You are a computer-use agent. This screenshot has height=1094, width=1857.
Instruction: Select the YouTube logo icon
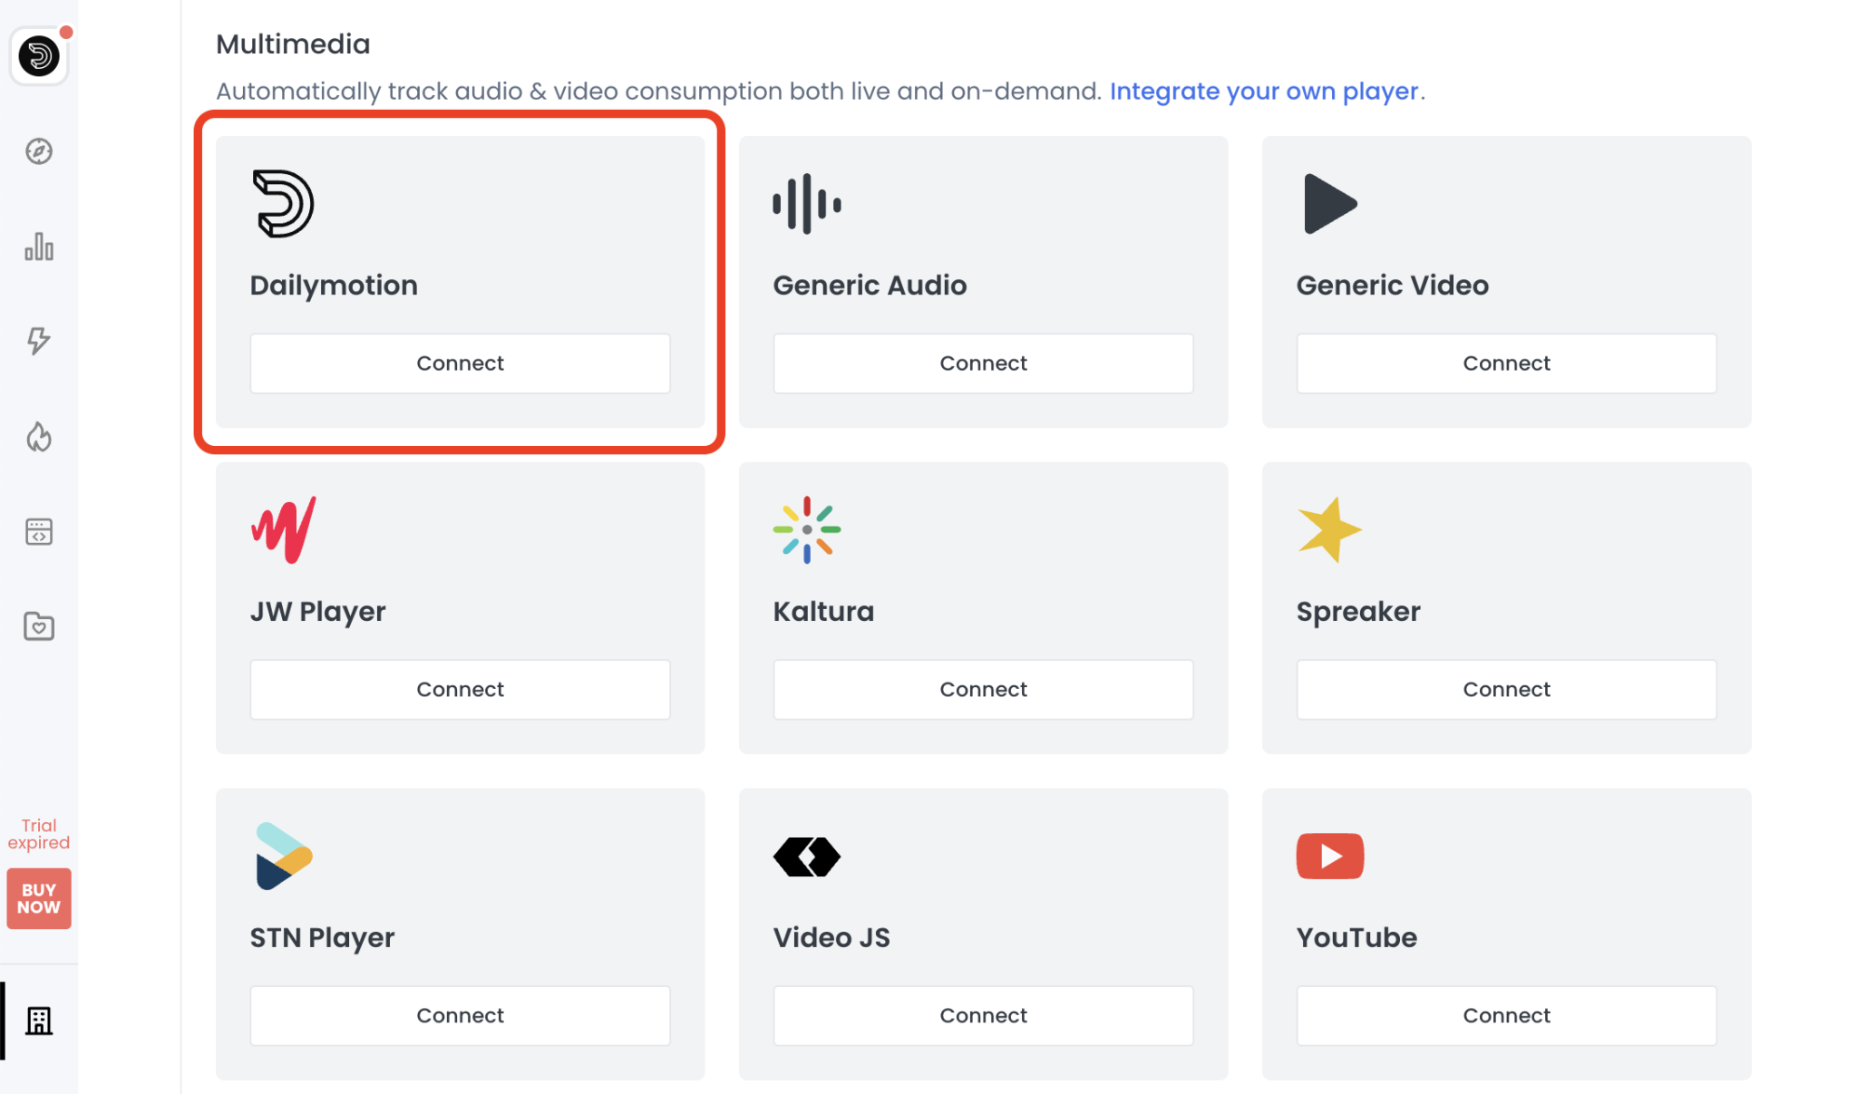click(1329, 855)
